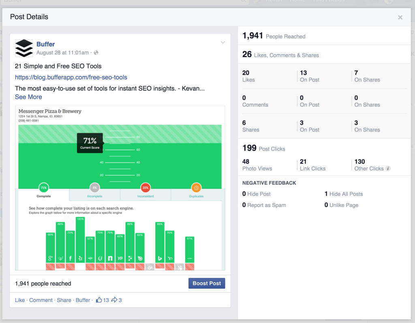Click the Google+ icon in the engine chart
The height and width of the screenshot is (323, 415).
point(50,258)
